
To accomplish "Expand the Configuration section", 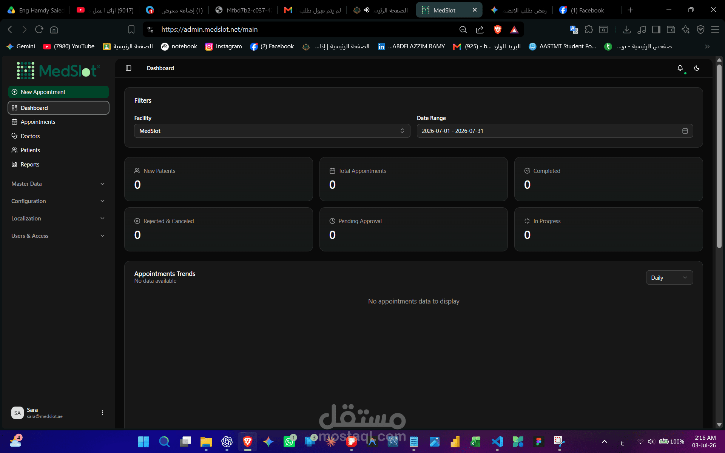I will (x=59, y=201).
